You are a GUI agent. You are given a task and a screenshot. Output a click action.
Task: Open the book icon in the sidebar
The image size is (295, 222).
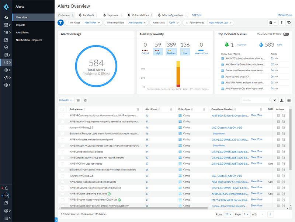coord(6,203)
